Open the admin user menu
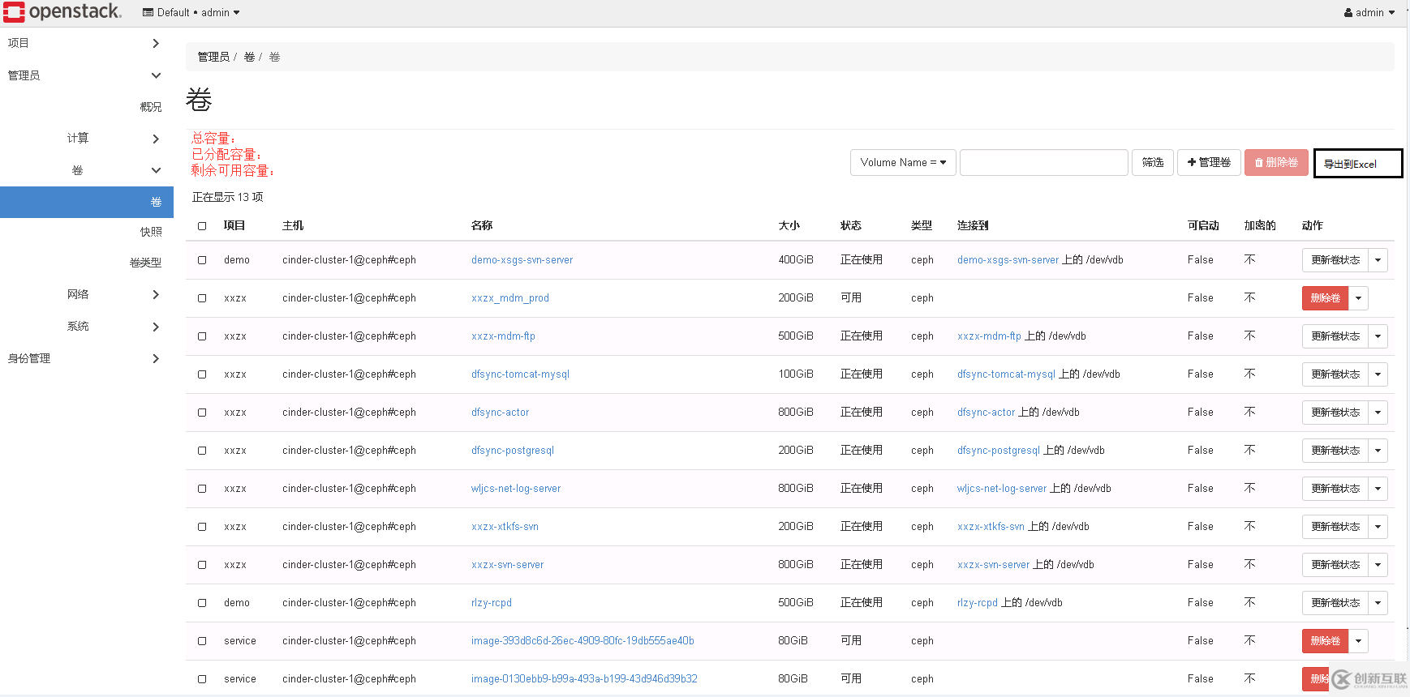Image resolution: width=1410 pixels, height=697 pixels. [x=1369, y=12]
